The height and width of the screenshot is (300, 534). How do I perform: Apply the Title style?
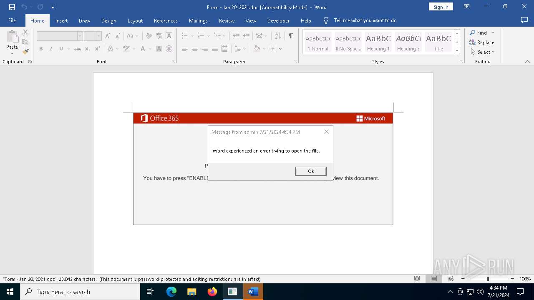tap(438, 42)
